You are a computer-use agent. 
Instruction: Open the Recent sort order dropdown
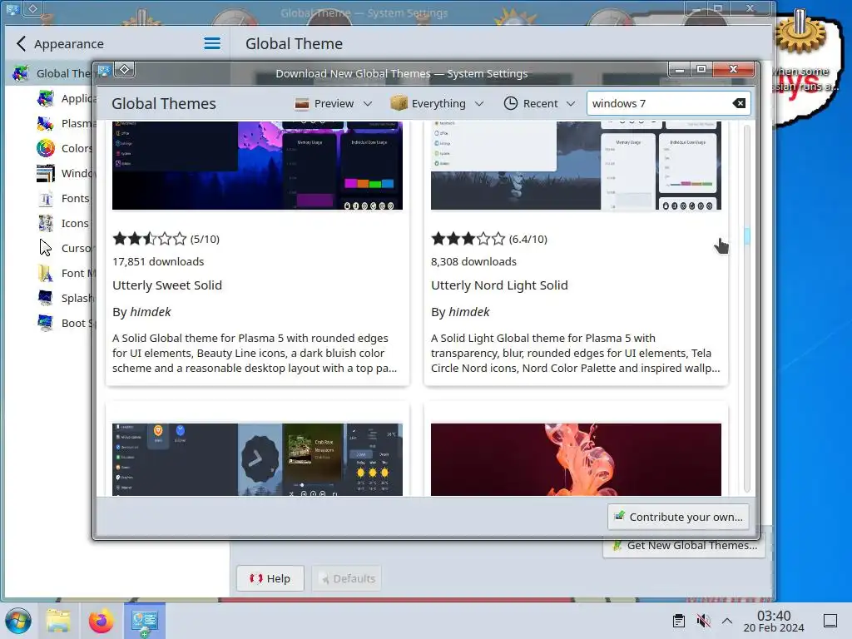coord(539,103)
